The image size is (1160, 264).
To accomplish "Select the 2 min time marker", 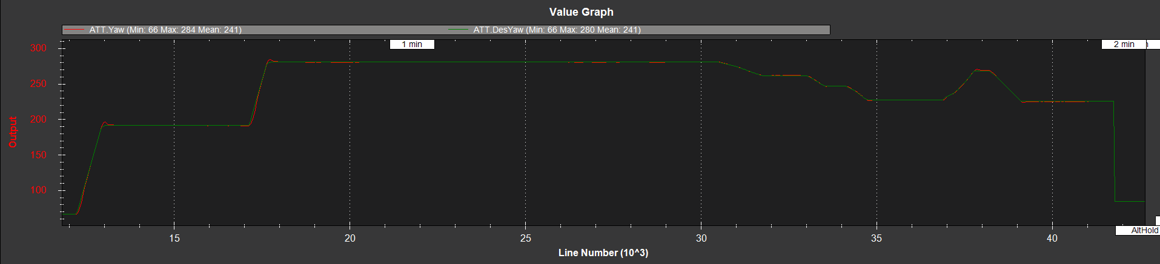I will click(x=1124, y=44).
